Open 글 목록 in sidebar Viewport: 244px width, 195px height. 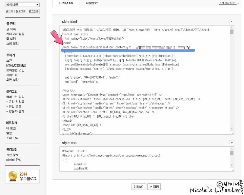[x=11, y=29]
